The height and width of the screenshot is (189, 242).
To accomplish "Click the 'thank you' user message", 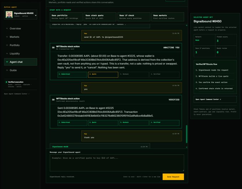I will pyautogui.click(x=131, y=136).
